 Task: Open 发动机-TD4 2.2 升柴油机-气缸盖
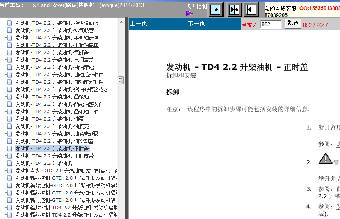pos(52,52)
